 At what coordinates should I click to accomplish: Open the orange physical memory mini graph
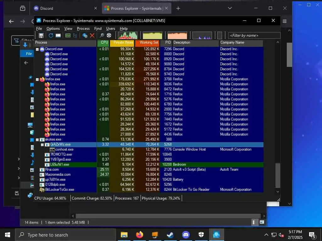point(177,35)
